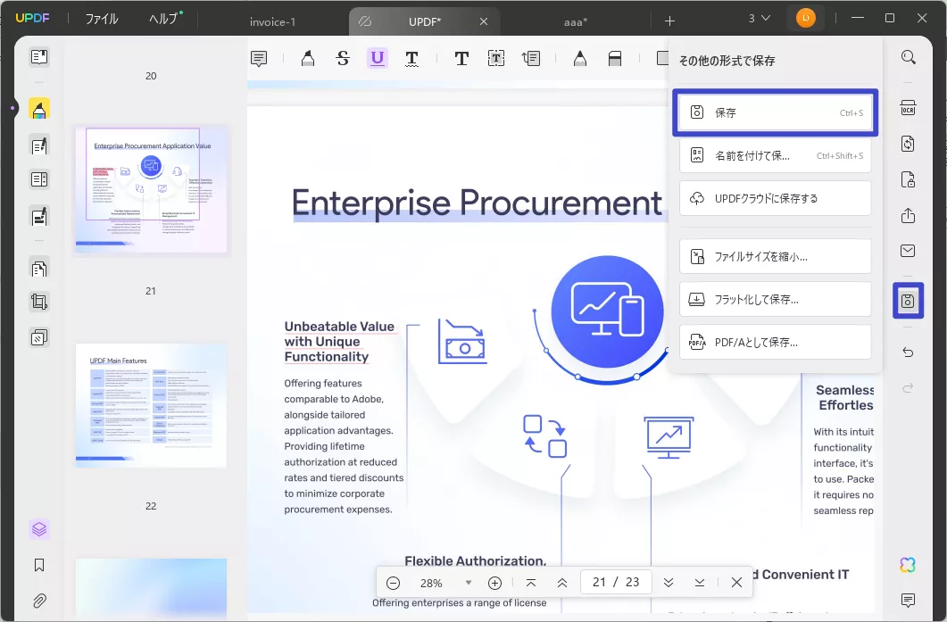Select the text comment T tool
Viewport: 947px width, 622px height.
[x=461, y=59]
